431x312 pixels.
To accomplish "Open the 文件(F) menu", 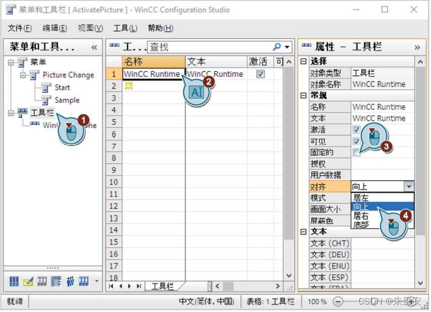I will 20,28.
